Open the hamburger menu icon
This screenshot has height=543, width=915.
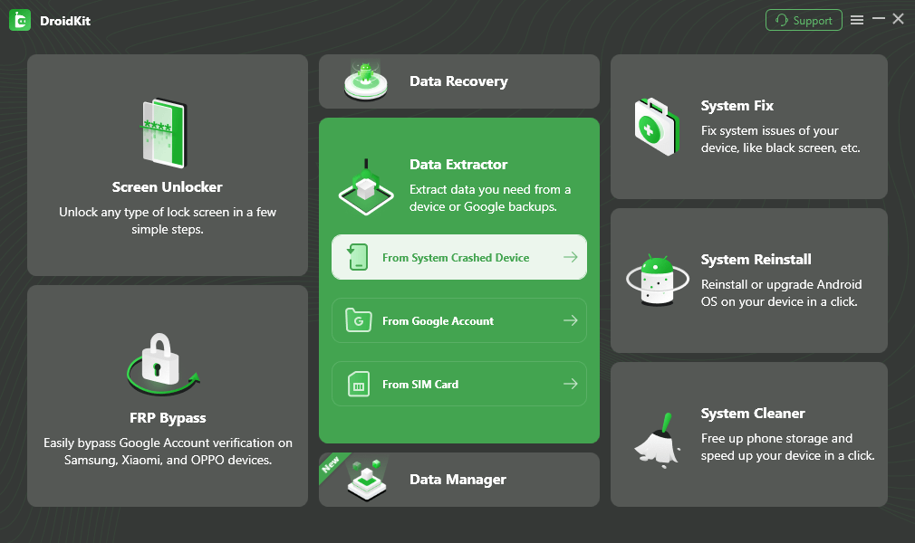(x=857, y=21)
